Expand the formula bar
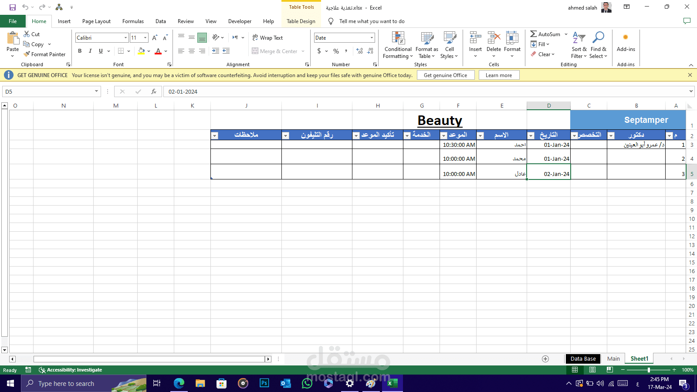 (691, 91)
